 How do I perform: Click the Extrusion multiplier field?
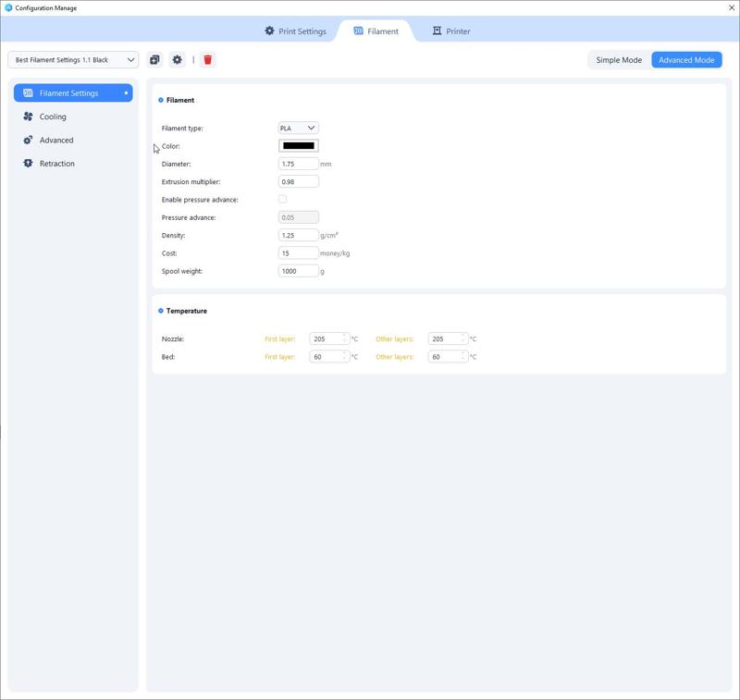[298, 181]
